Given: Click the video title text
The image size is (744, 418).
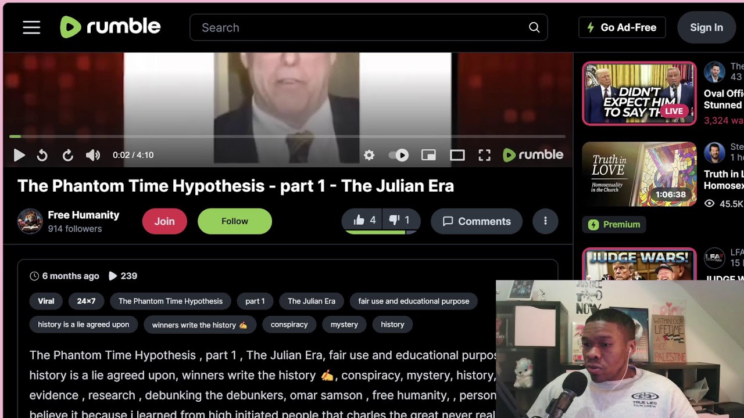Looking at the screenshot, I should click(235, 186).
